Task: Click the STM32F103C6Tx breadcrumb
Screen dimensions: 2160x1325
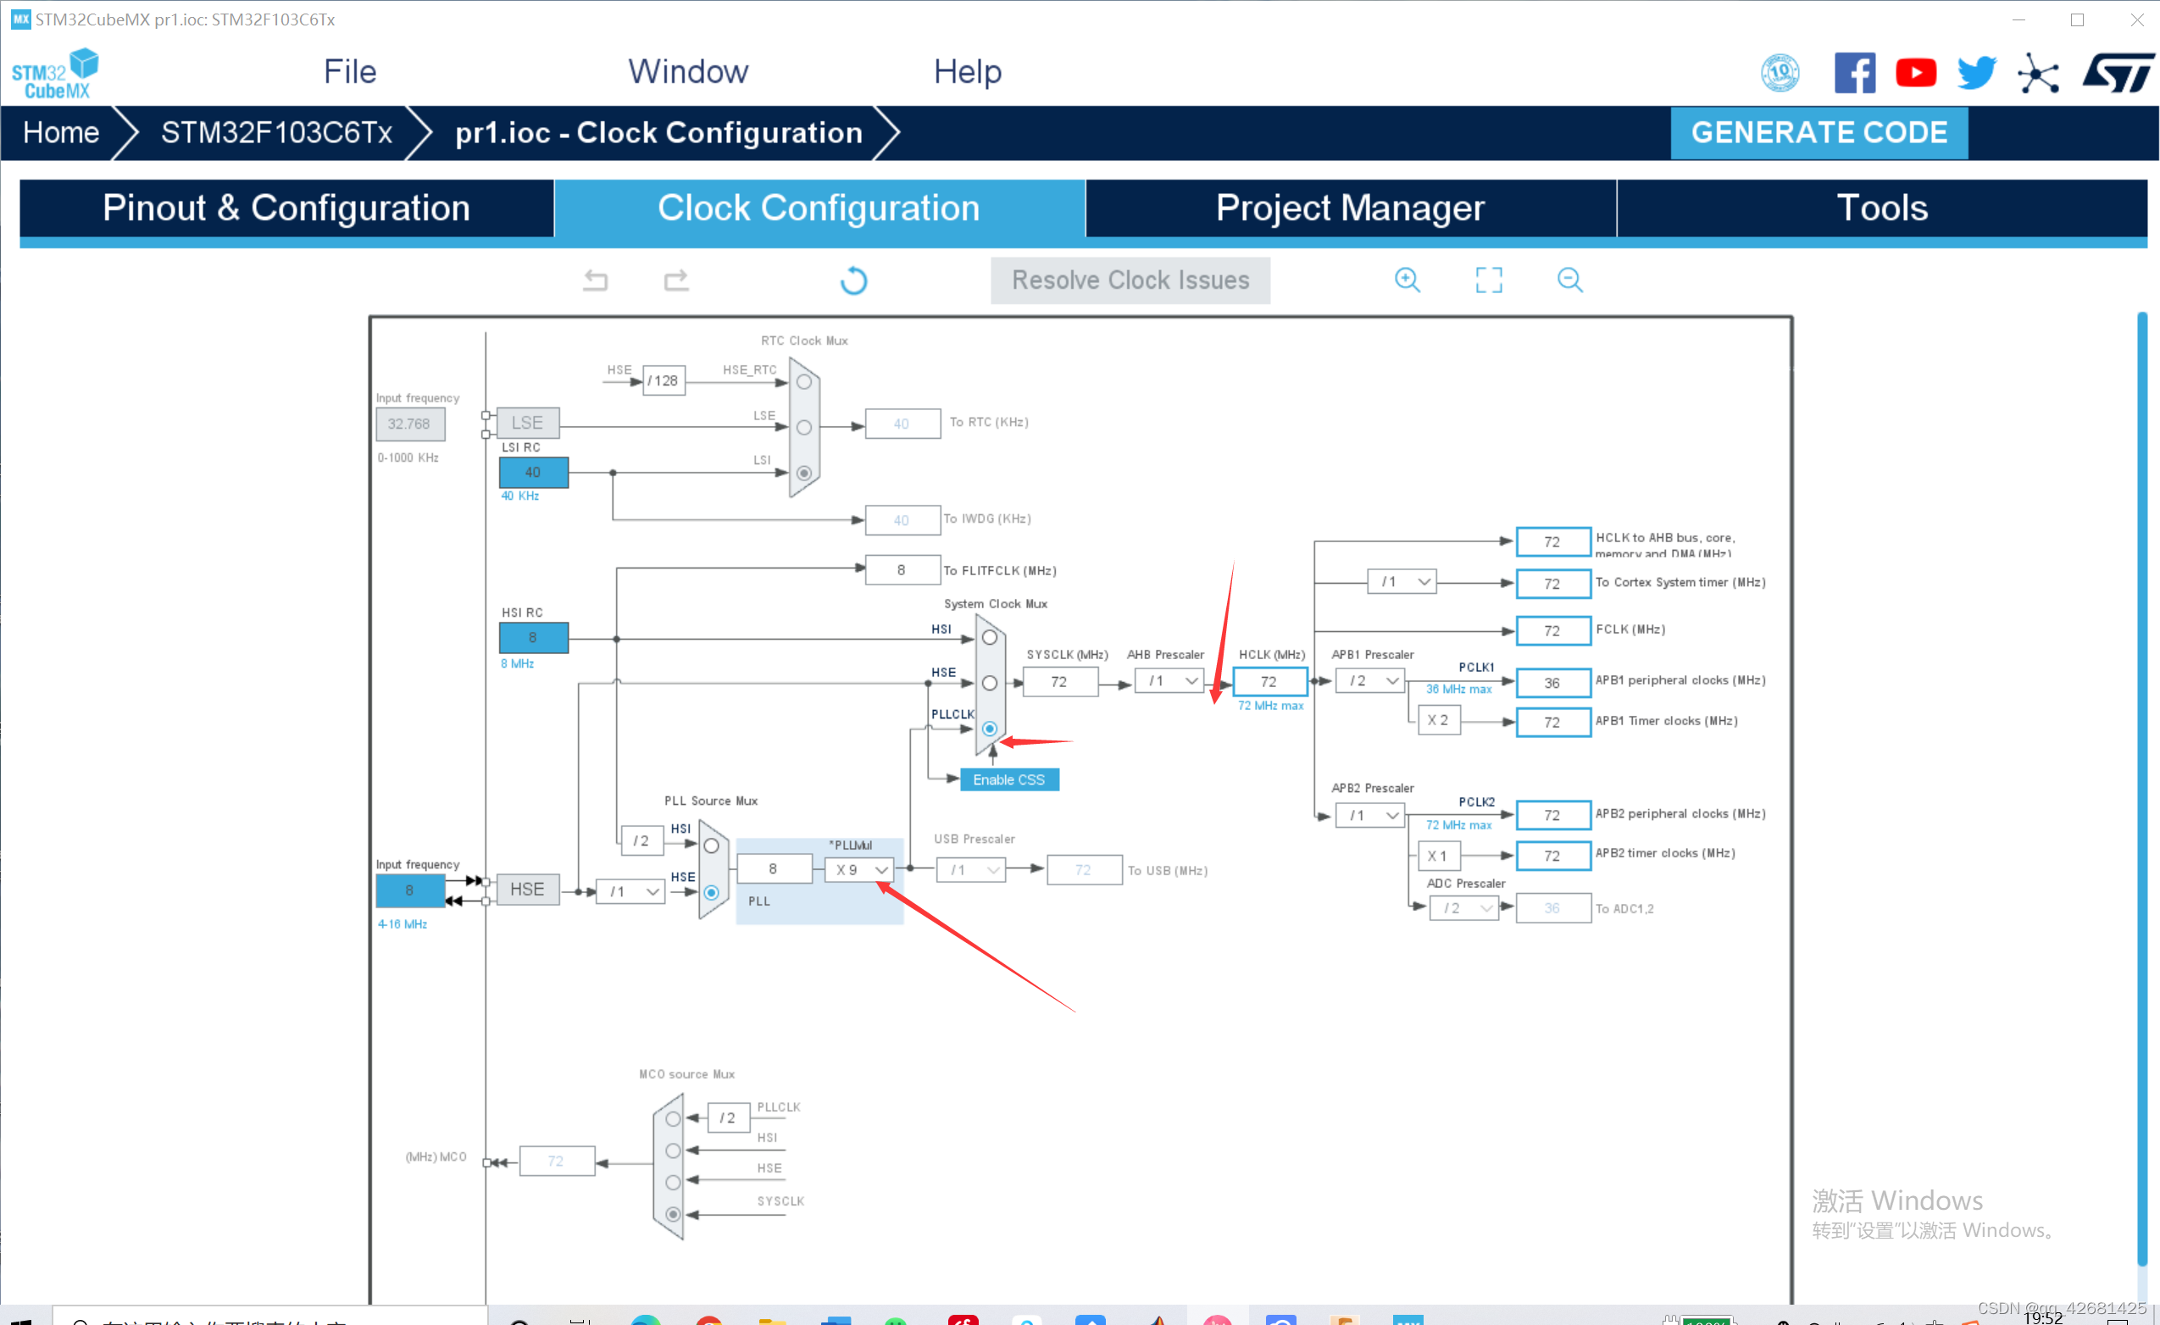Action: coord(276,132)
